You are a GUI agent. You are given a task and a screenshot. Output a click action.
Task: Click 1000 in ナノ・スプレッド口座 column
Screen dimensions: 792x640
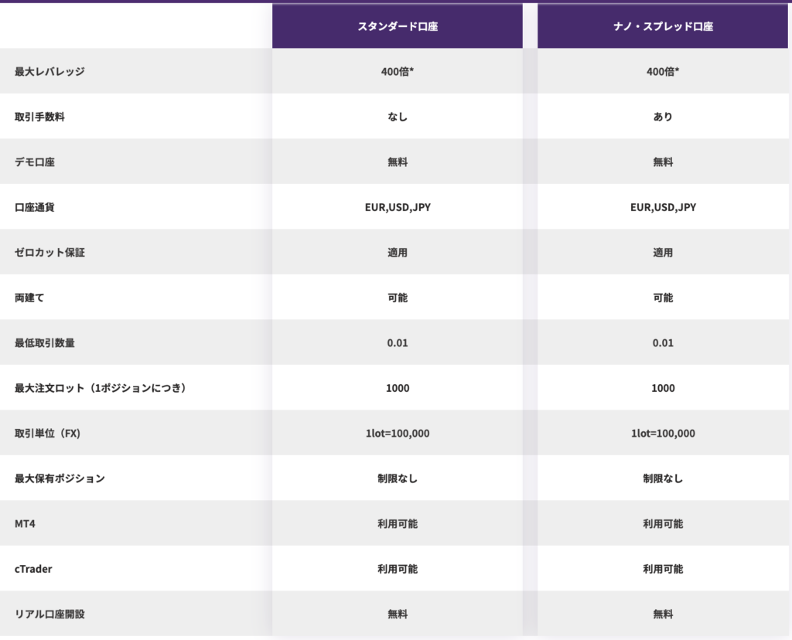tap(663, 388)
